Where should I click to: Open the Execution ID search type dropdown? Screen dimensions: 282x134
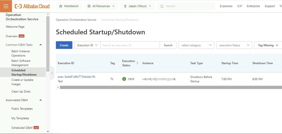coord(87,45)
